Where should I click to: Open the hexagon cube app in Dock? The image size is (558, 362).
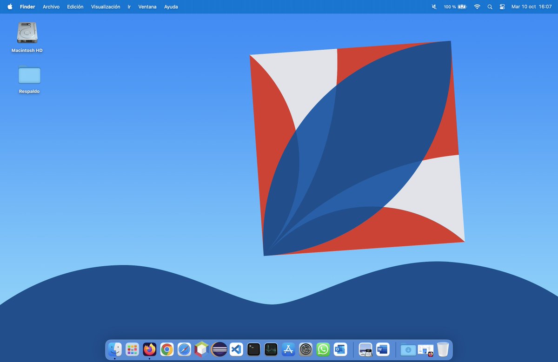click(x=201, y=349)
